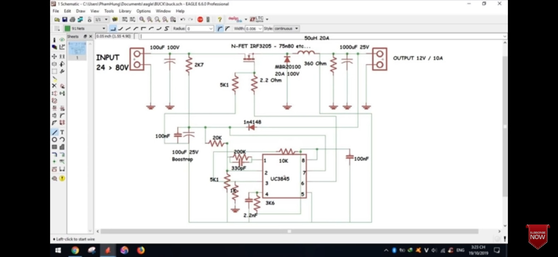Image resolution: width=558 pixels, height=257 pixels.
Task: Select the Delete X tool
Action: click(x=54, y=86)
